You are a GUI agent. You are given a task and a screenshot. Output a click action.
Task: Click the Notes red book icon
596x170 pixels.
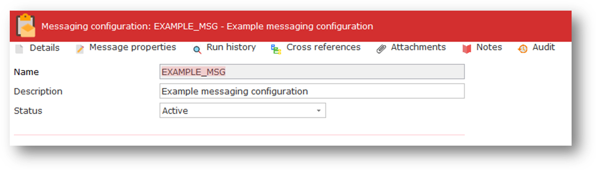point(466,49)
